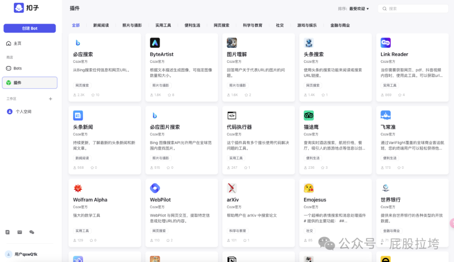Click the 代码执行器 plugin title
Image resolution: width=454 pixels, height=262 pixels.
(x=239, y=127)
